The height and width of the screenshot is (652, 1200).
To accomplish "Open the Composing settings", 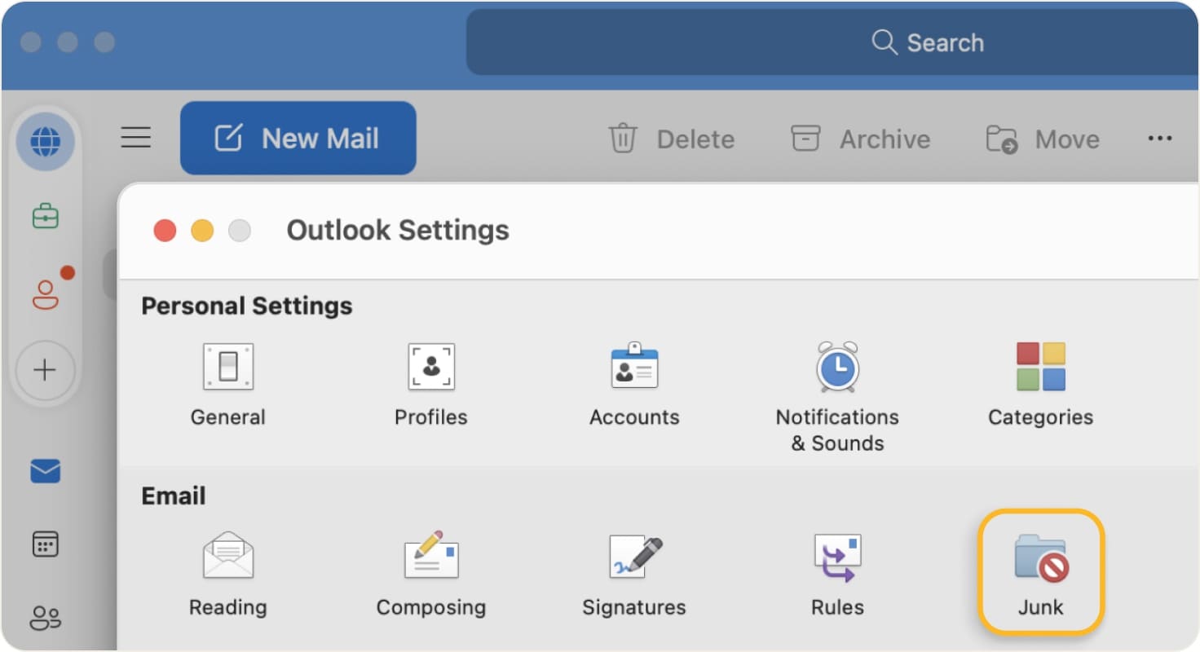I will pos(430,570).
